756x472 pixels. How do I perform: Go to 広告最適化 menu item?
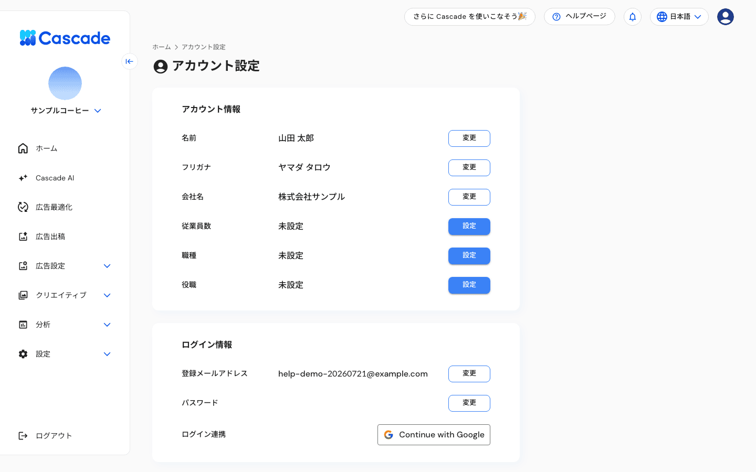[54, 207]
